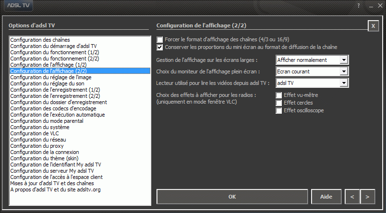The width and height of the screenshot is (386, 213).
Task: Open the Afficher normalement dropdown
Action: tap(312, 60)
